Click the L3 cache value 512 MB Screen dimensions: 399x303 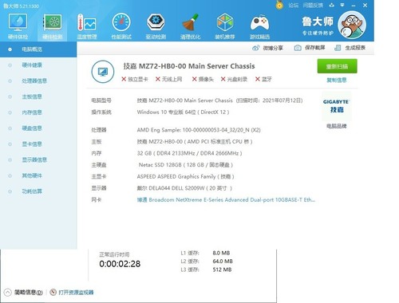pos(222,270)
